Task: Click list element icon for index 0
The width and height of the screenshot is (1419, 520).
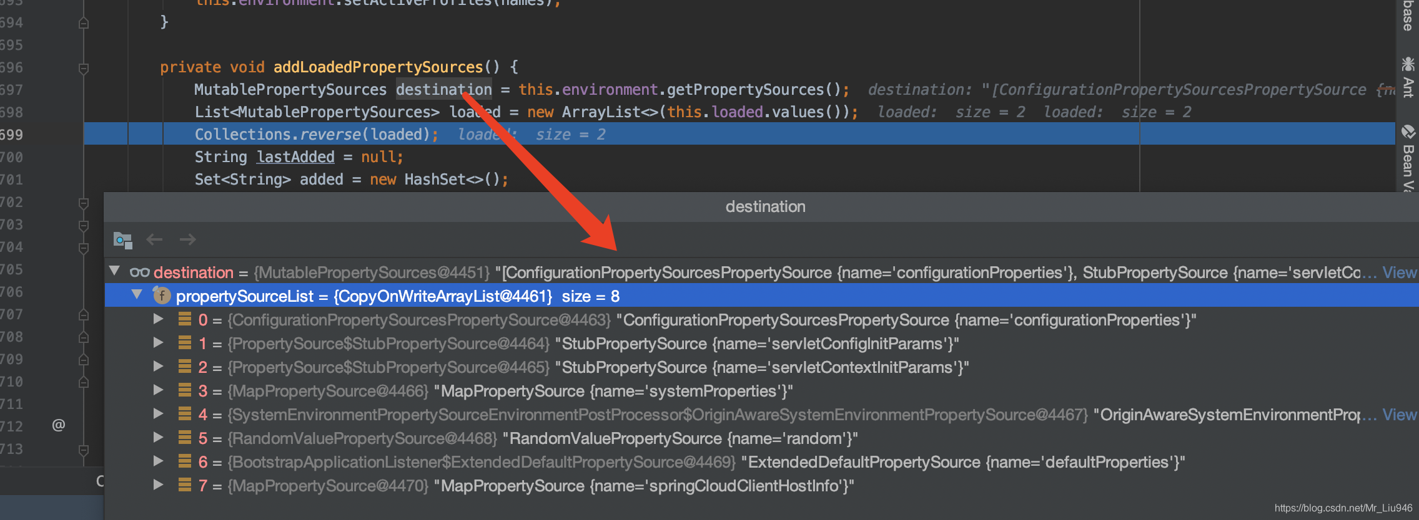Action: pyautogui.click(x=185, y=319)
